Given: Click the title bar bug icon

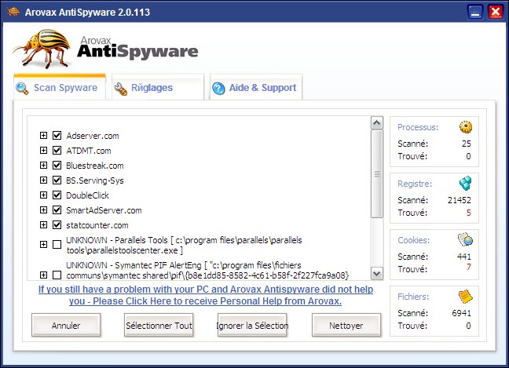Looking at the screenshot, I should tap(13, 12).
